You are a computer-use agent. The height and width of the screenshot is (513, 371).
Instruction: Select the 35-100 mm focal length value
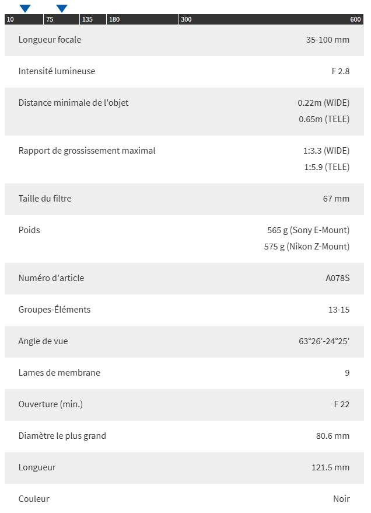[x=327, y=40]
